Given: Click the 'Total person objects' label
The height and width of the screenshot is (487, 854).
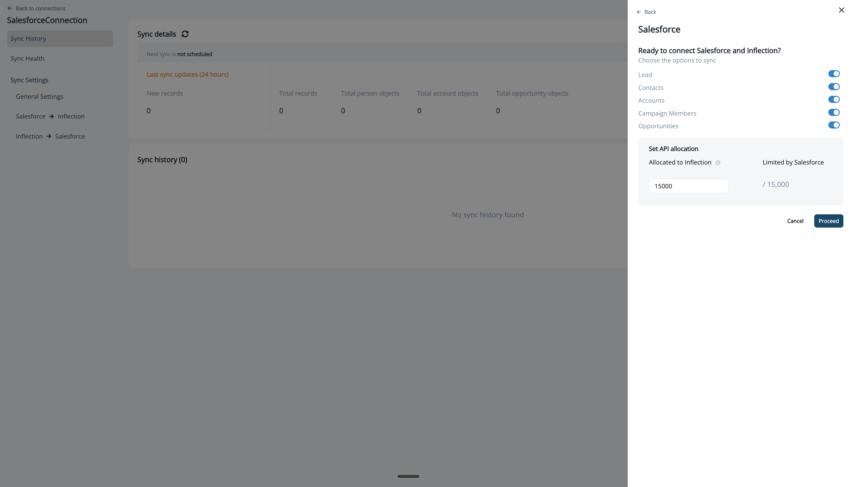Looking at the screenshot, I should (370, 93).
